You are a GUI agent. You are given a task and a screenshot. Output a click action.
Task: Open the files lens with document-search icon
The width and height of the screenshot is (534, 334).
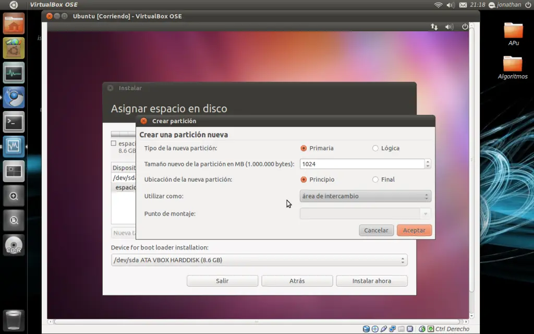(x=14, y=220)
